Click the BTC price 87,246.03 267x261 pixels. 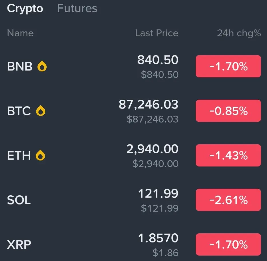point(149,105)
